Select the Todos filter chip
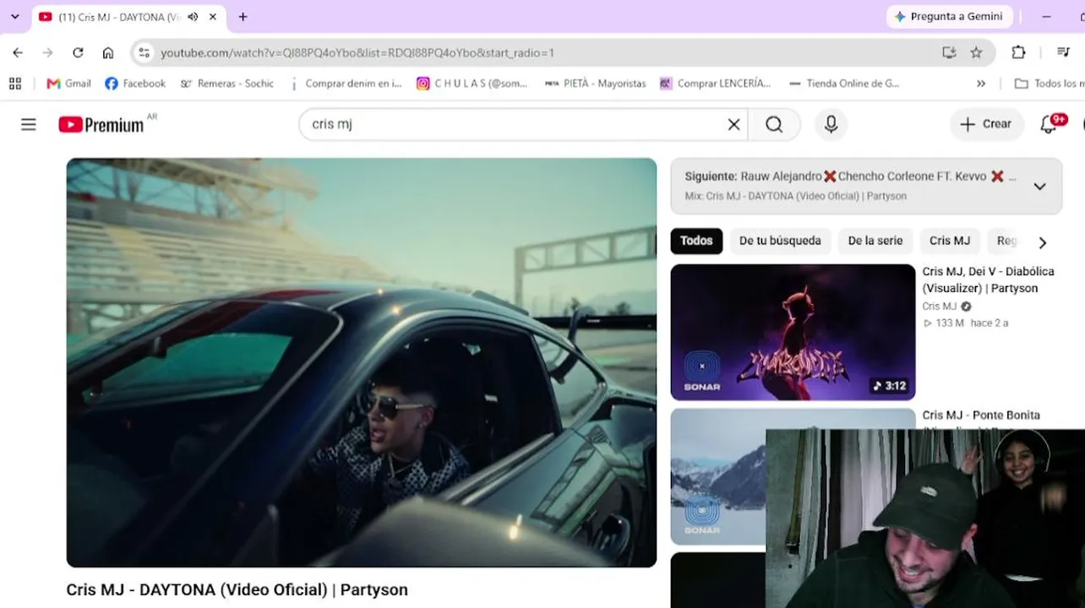This screenshot has width=1085, height=608. 696,241
